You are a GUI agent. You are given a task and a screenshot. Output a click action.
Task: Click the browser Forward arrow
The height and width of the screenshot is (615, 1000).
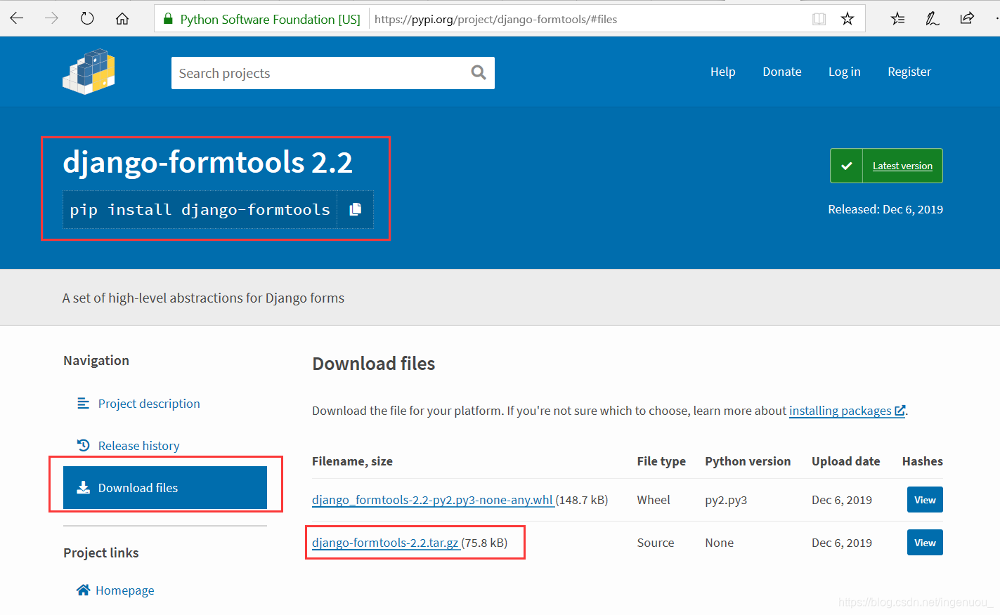coord(52,19)
